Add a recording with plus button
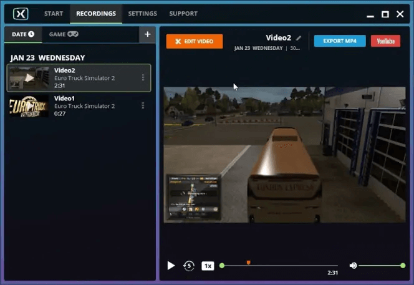 (x=148, y=34)
